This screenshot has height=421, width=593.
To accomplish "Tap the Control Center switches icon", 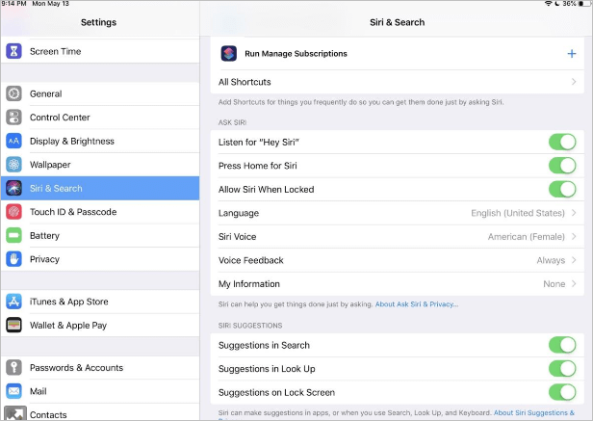I will (13, 118).
